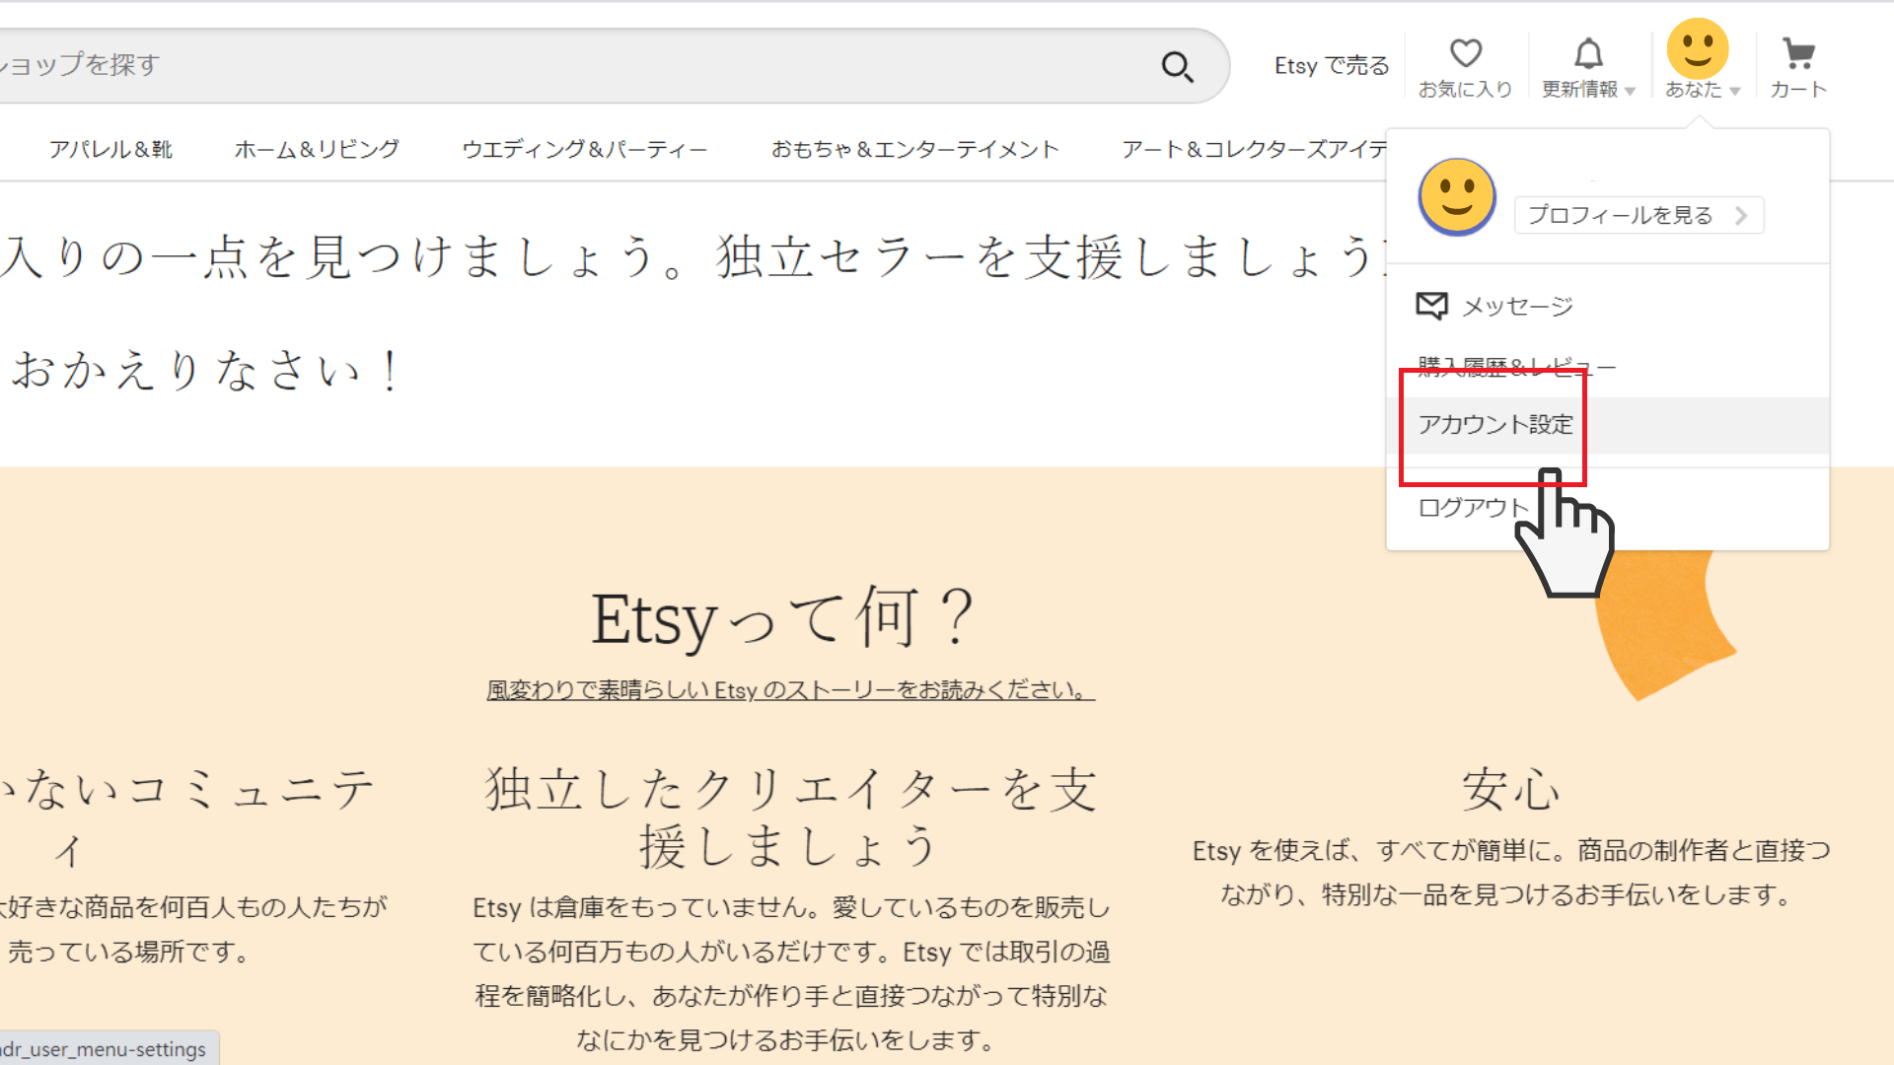This screenshot has width=1894, height=1065.
Task: Open the Etsy のストーリー link
Action: tap(790, 690)
